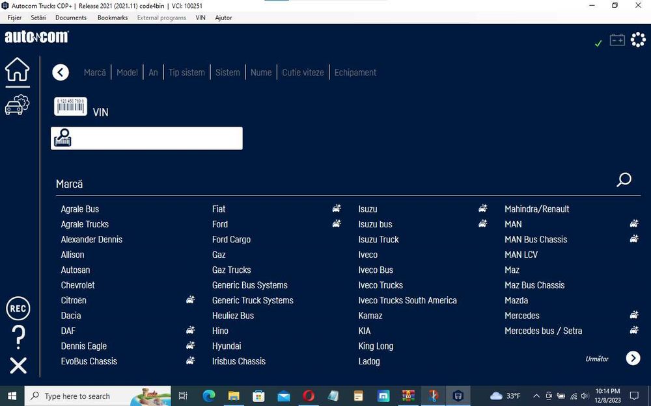This screenshot has width=651, height=406.
Task: Select the Tip sistem breadcrumb step
Action: [187, 73]
